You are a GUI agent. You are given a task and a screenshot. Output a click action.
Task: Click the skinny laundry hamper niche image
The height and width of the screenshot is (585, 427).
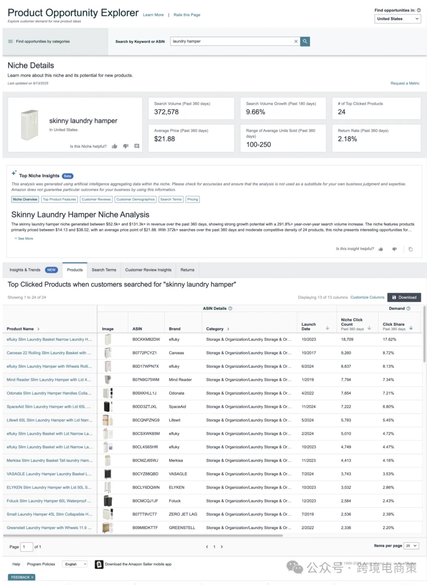30,125
